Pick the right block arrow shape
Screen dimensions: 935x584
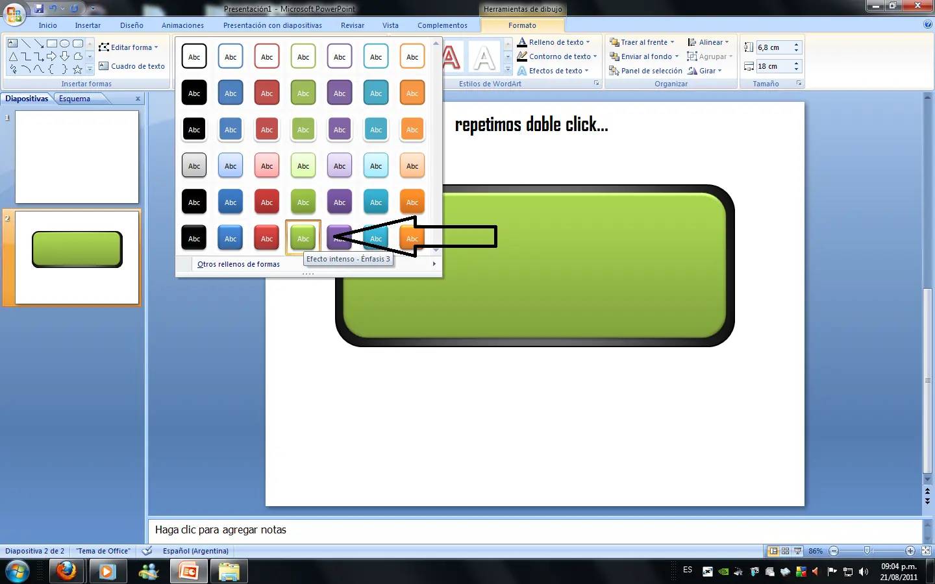52,56
